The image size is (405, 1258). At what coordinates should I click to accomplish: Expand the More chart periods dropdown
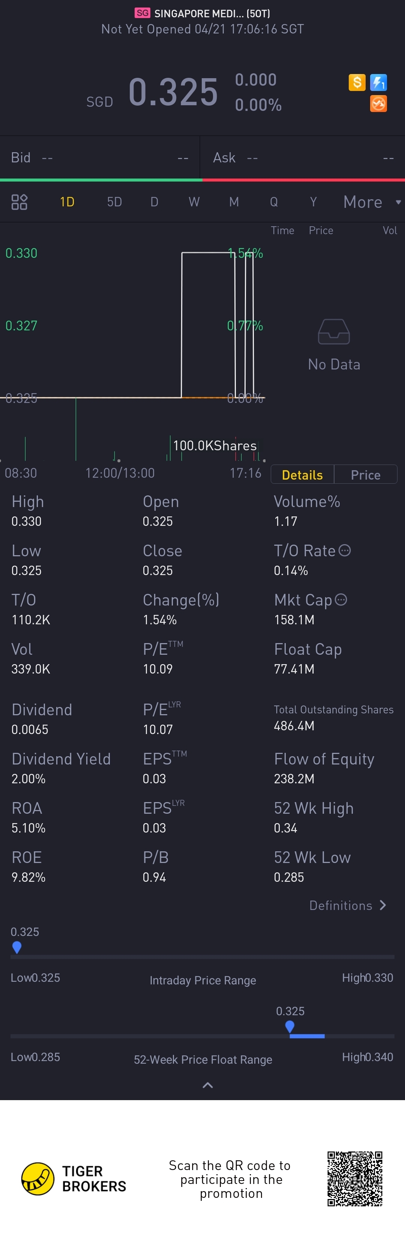pyautogui.click(x=371, y=202)
